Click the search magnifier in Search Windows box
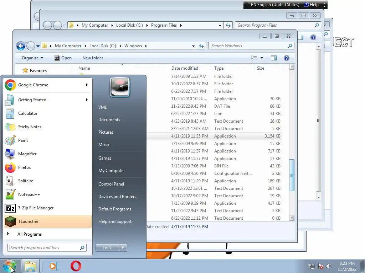 click(290, 46)
